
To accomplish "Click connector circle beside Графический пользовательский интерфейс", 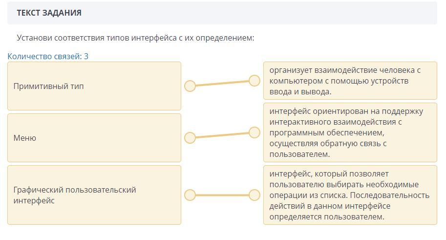I will pos(190,195).
